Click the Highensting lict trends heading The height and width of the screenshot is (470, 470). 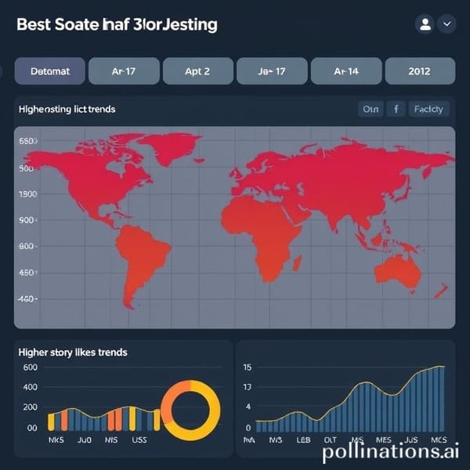[67, 109]
